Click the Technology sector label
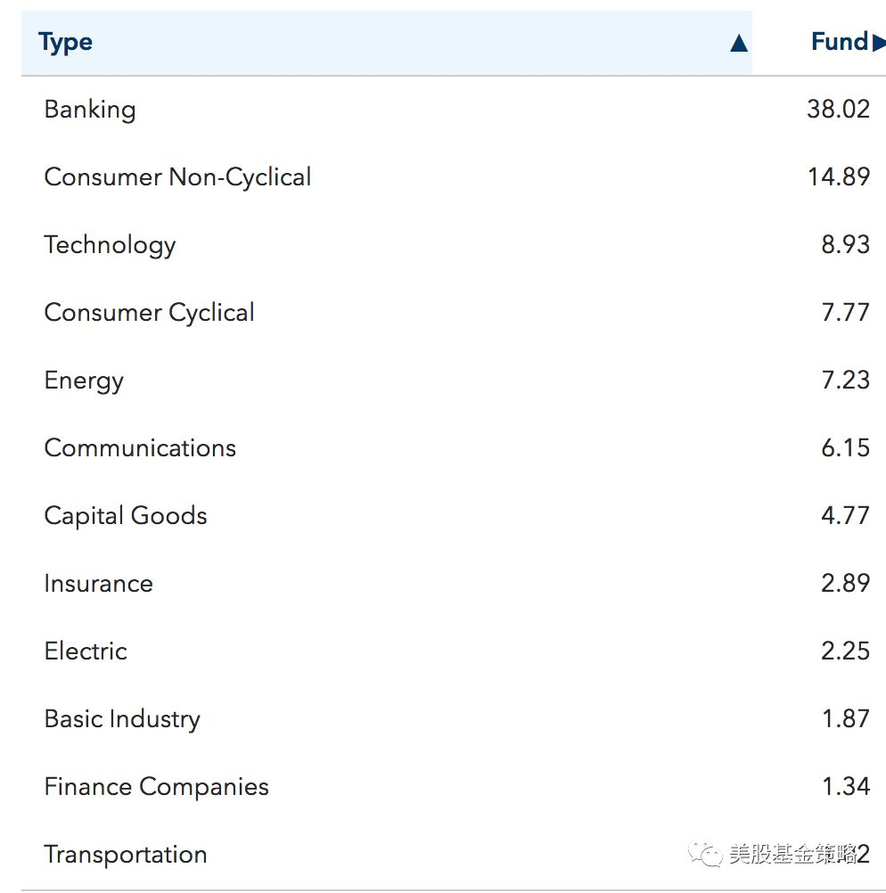 (110, 245)
